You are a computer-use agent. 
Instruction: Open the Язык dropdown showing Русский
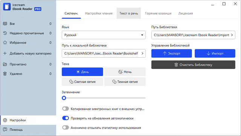pos(104,35)
